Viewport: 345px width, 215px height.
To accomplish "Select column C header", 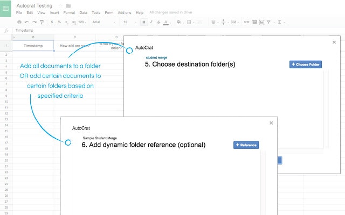I will (x=75, y=37).
